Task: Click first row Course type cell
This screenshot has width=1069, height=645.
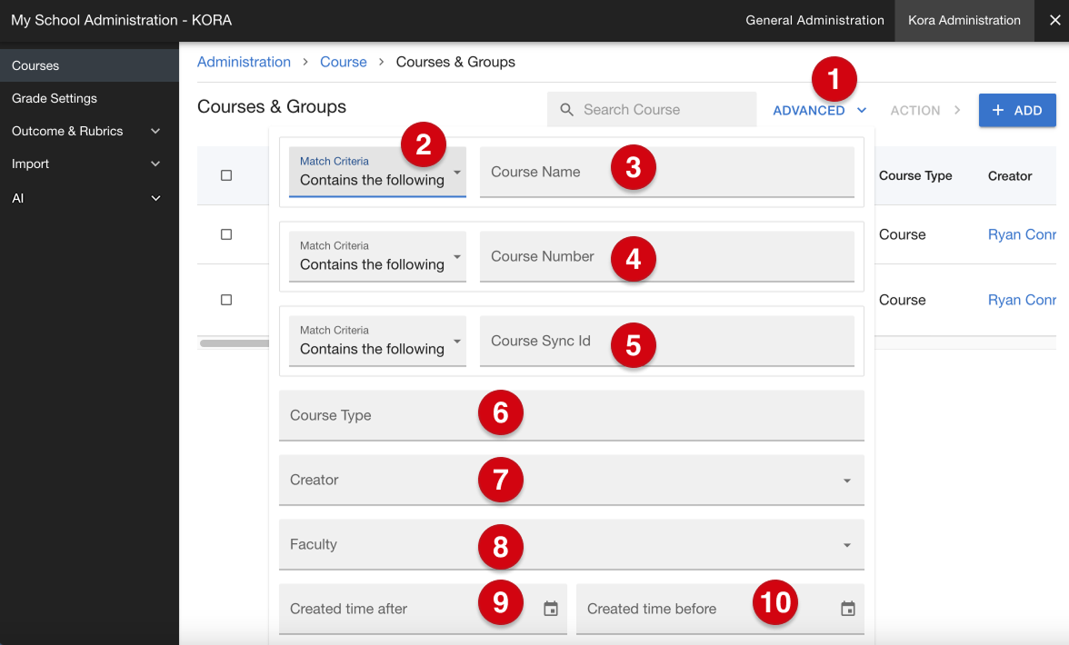Action: click(x=902, y=234)
